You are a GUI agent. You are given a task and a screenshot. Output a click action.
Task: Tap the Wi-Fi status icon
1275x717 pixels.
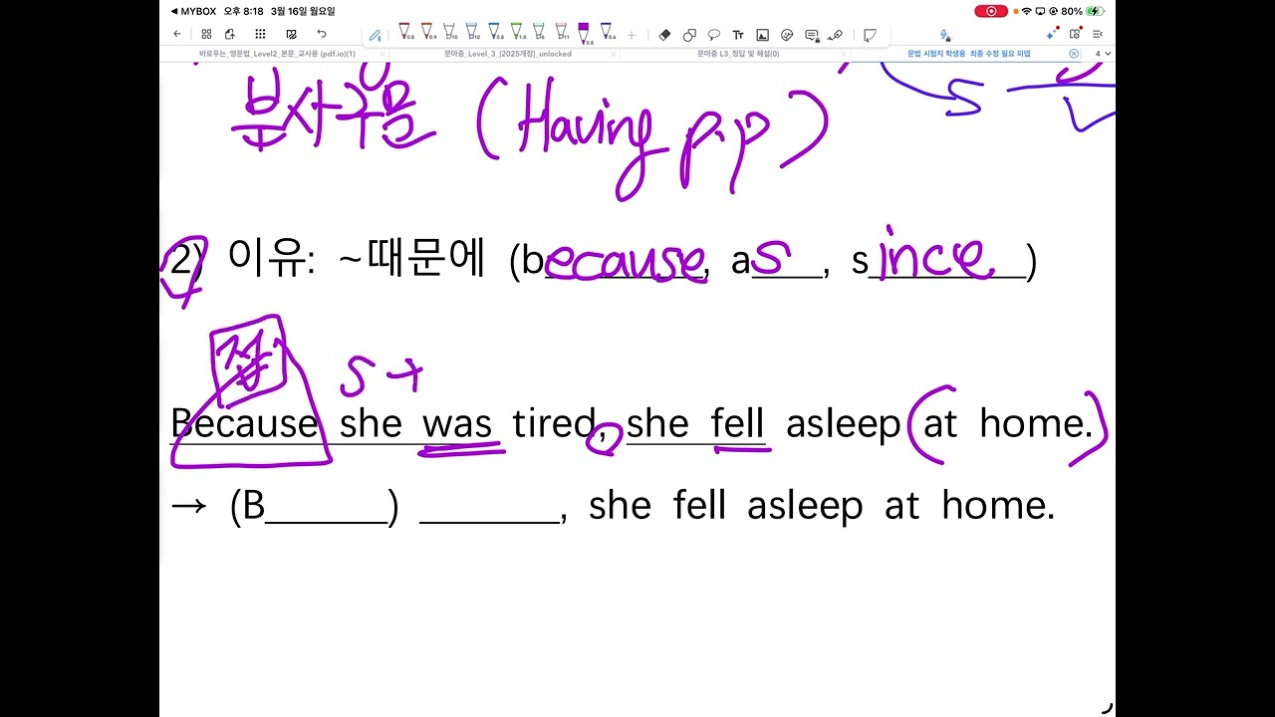coord(1027,11)
